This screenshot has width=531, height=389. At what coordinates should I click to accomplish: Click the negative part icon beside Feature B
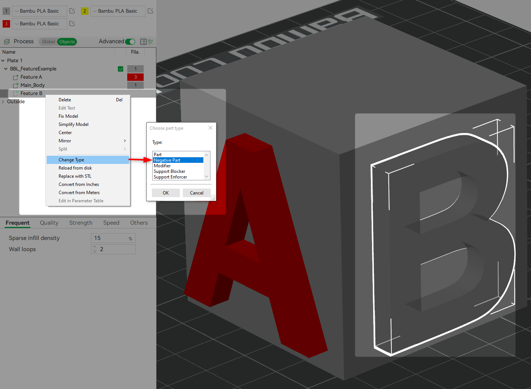(x=16, y=93)
